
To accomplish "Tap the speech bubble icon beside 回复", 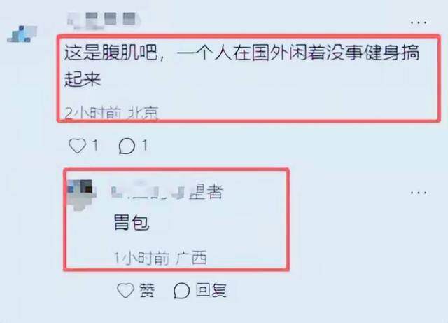I will pos(182,291).
